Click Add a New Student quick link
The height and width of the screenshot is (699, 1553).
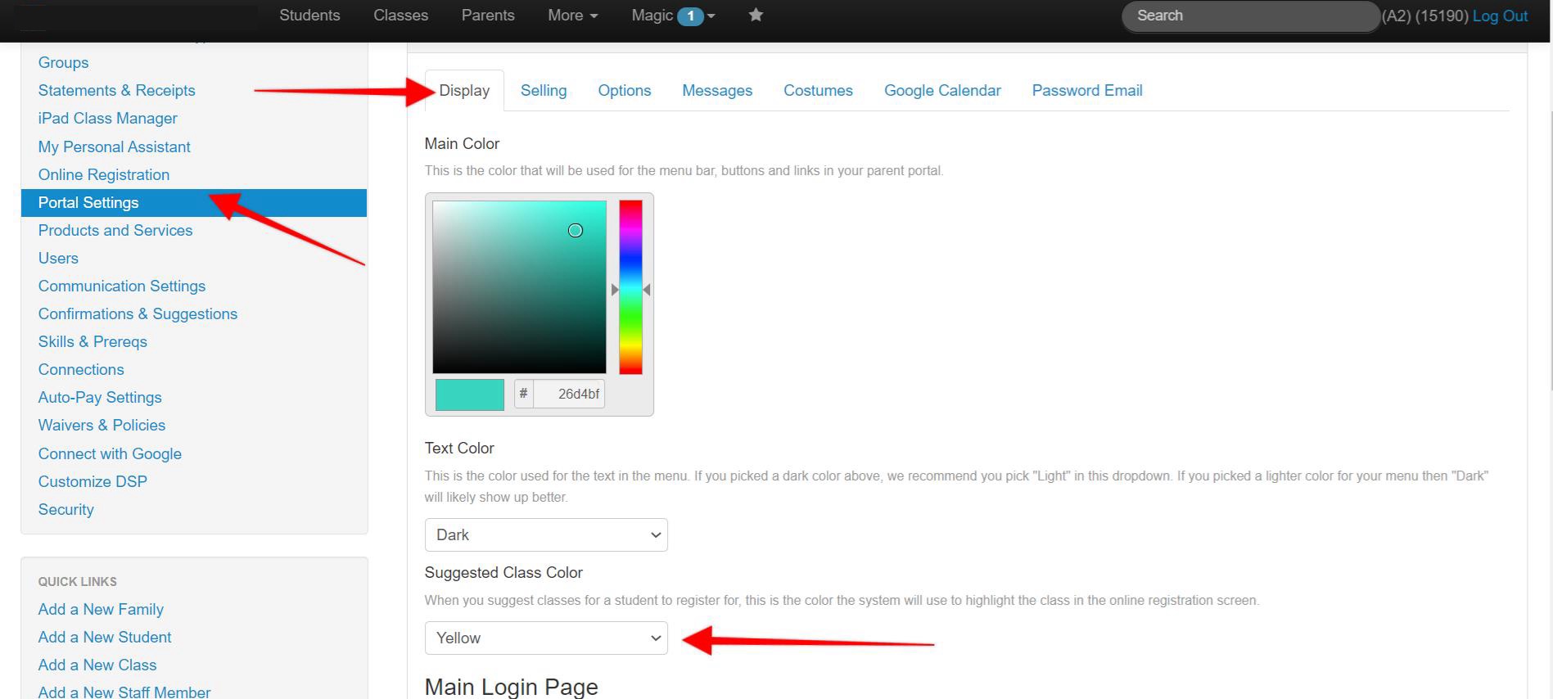[105, 638]
